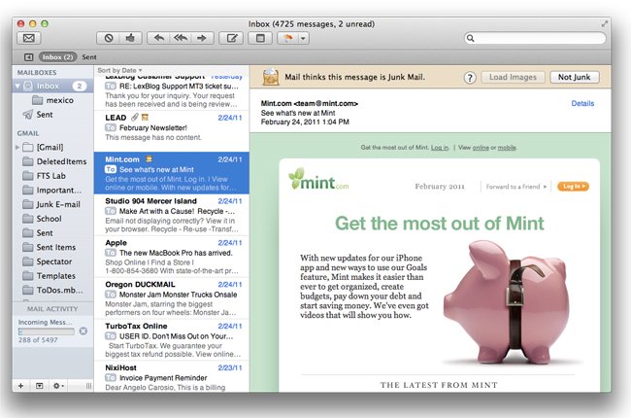The width and height of the screenshot is (631, 418).
Task: Open TurboTax Online message
Action: [172, 340]
